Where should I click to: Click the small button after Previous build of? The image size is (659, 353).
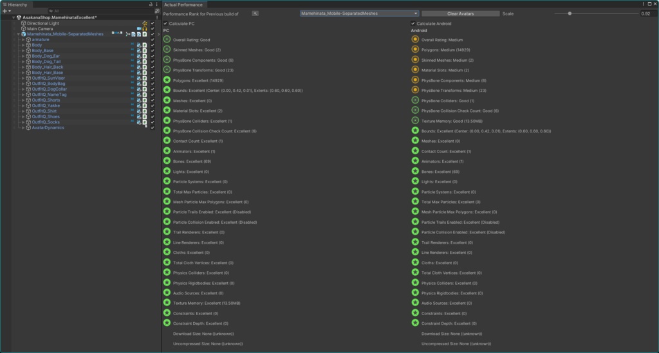(x=255, y=13)
